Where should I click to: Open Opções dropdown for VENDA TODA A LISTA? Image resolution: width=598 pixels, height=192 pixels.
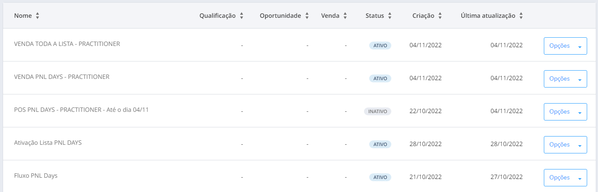coord(565,46)
